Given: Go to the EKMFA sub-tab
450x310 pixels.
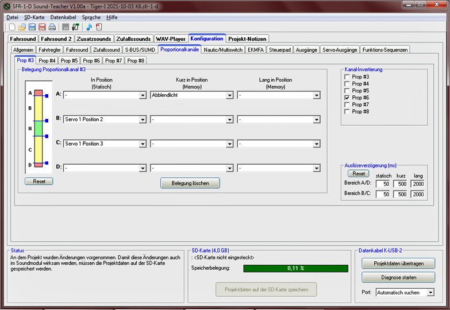Looking at the screenshot, I should pos(255,49).
